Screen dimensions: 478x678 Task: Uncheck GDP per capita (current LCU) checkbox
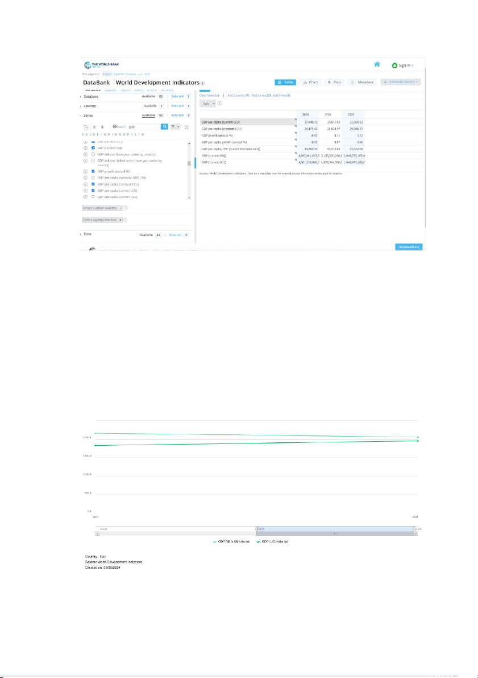click(x=93, y=191)
